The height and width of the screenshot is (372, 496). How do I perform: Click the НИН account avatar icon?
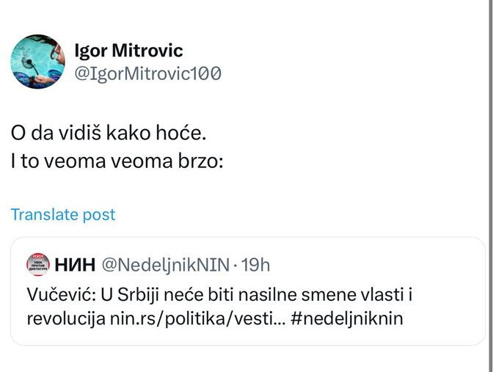[37, 263]
